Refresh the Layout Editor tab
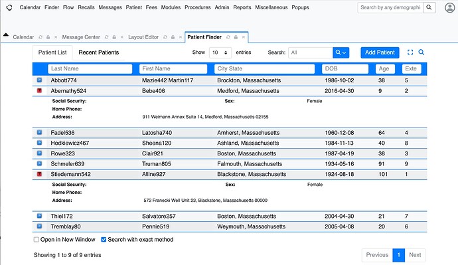 coord(165,37)
